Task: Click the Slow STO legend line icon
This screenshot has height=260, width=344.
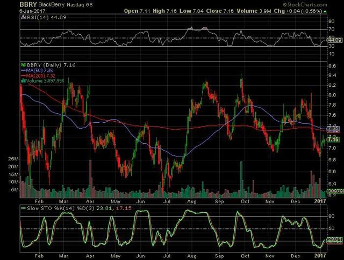Action: 23,209
